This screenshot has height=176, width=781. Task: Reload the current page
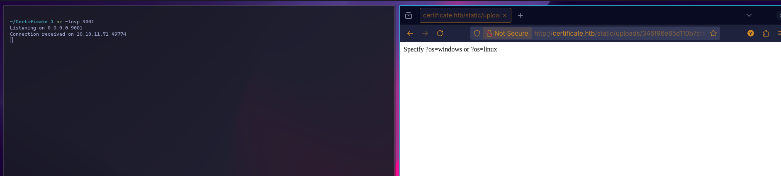(x=440, y=33)
